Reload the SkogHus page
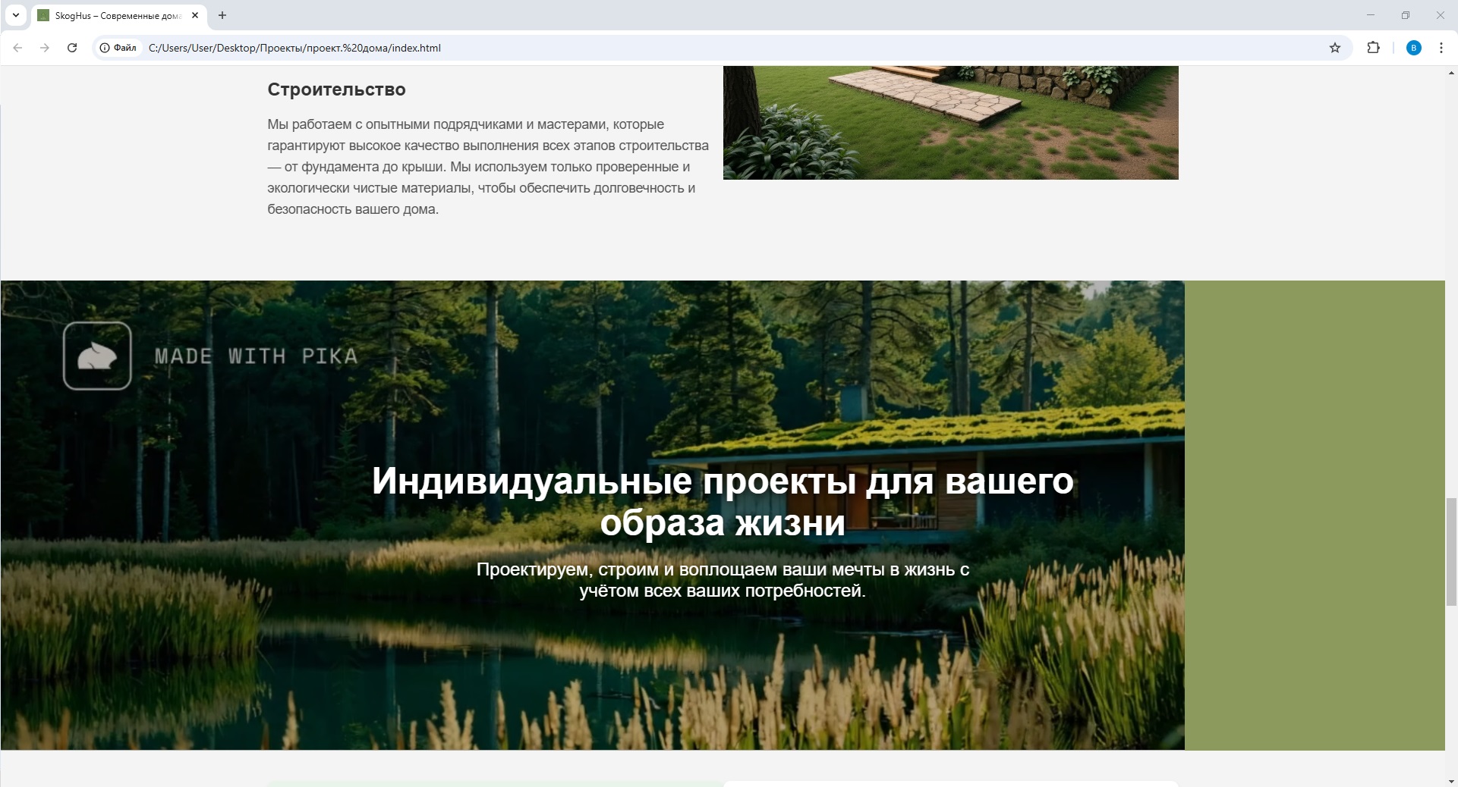 (72, 48)
